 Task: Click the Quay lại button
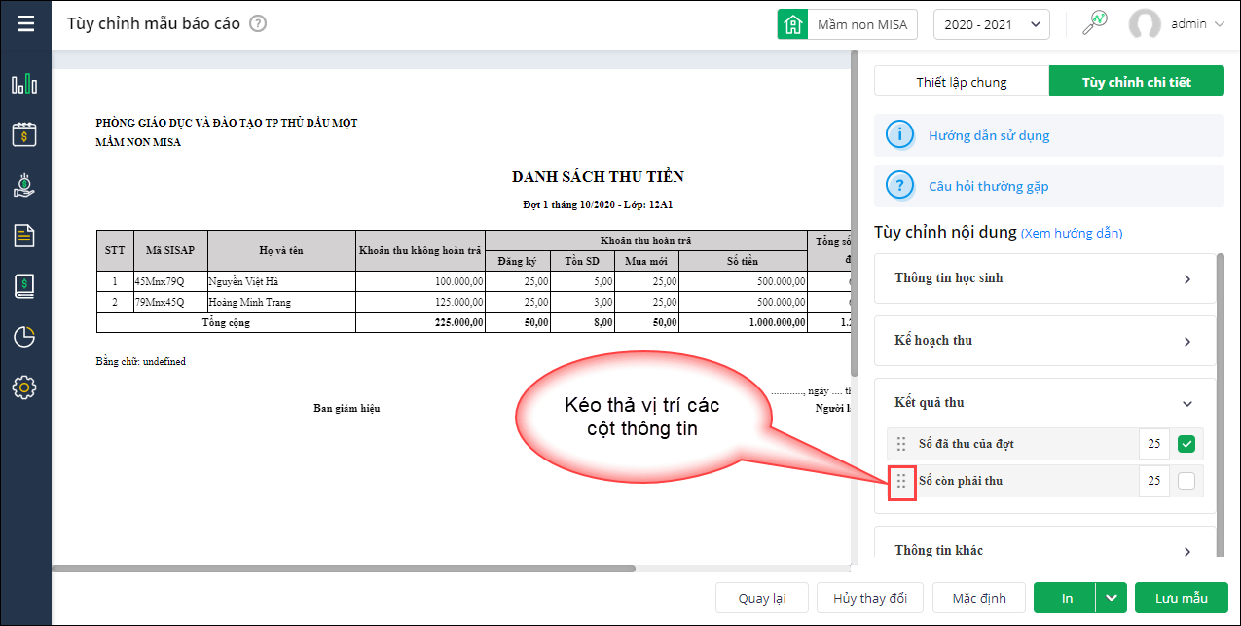point(762,598)
